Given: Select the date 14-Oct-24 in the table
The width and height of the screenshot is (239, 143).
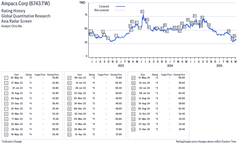Looking at the screenshot, I should [x=144, y=114].
